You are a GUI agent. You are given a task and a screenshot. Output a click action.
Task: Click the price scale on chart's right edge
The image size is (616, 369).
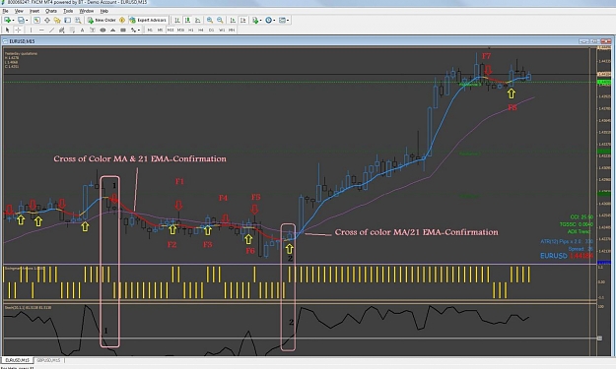click(604, 154)
